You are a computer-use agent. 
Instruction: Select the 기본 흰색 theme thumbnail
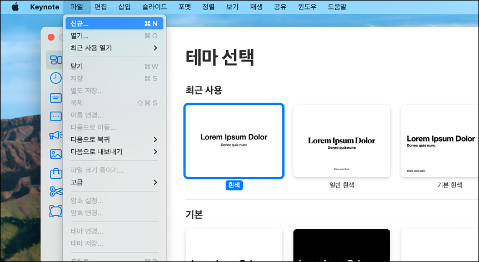(x=440, y=141)
